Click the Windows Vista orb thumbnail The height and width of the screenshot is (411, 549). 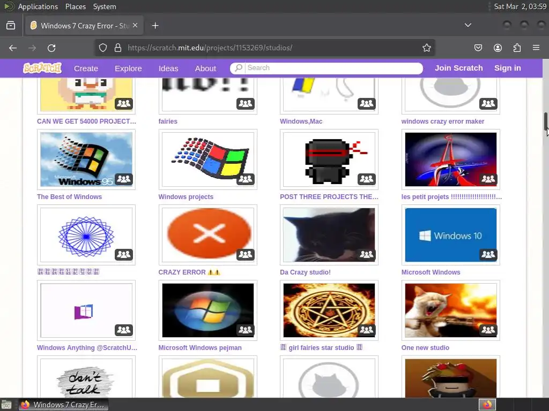coord(207,310)
